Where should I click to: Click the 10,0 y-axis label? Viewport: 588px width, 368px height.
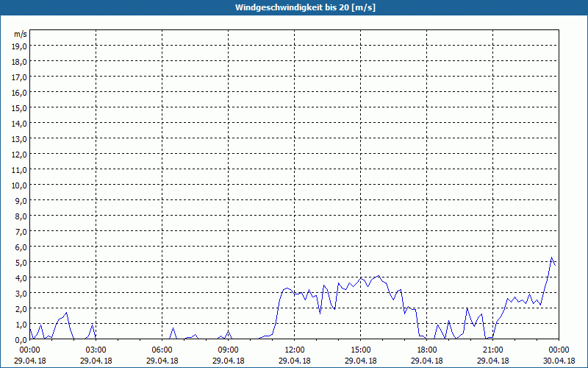click(x=21, y=185)
